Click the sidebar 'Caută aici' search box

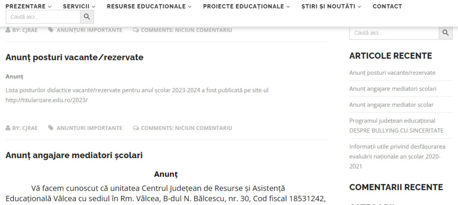(394, 33)
